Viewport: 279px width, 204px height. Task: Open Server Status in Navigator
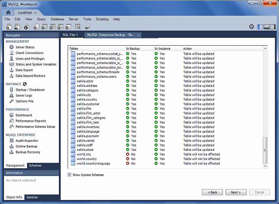click(25, 47)
